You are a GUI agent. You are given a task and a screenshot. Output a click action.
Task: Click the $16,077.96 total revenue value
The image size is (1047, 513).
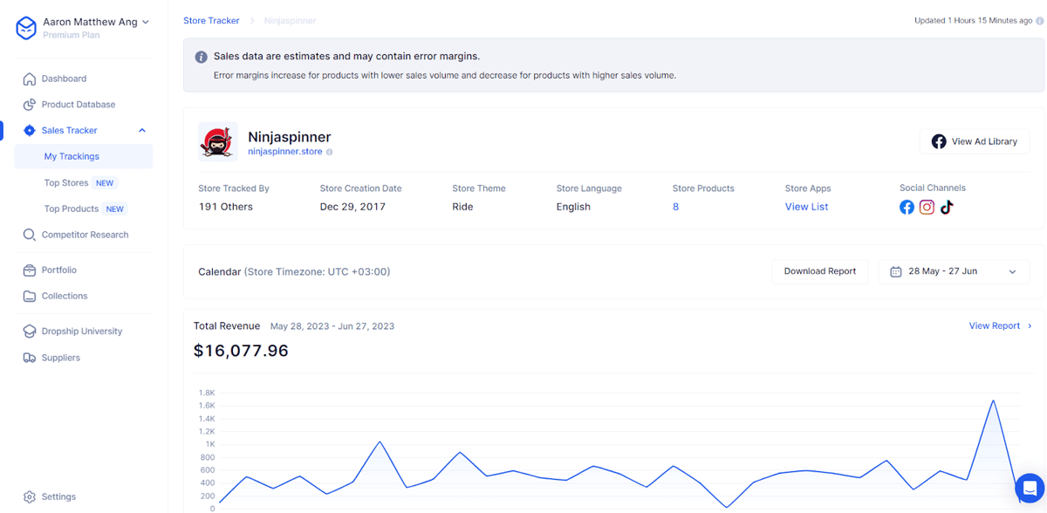(241, 351)
